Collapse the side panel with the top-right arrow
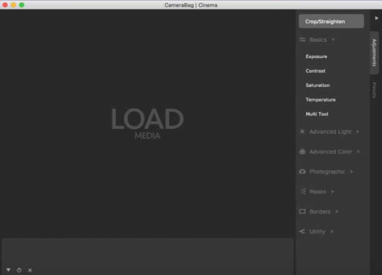 pyautogui.click(x=376, y=18)
